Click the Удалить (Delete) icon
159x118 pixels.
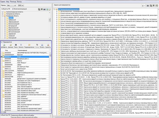point(48,45)
